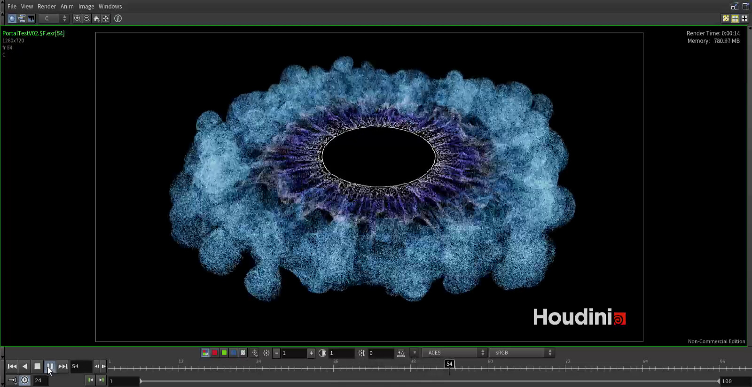
Task: Expand the sRGB display dropdown
Action: click(522, 353)
